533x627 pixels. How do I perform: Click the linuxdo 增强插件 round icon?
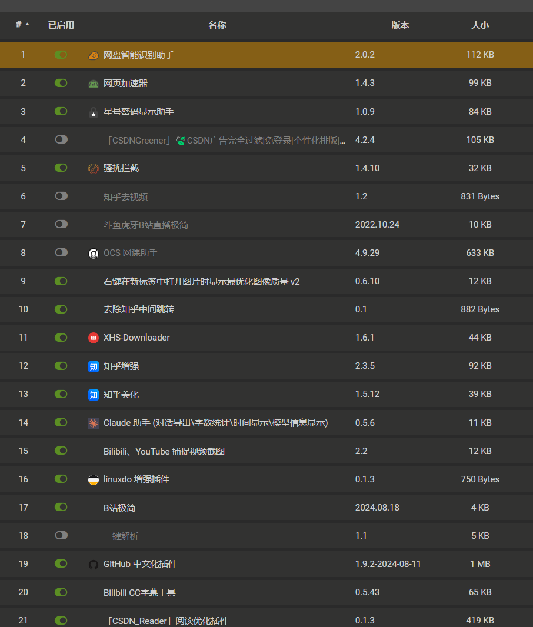[x=93, y=479]
